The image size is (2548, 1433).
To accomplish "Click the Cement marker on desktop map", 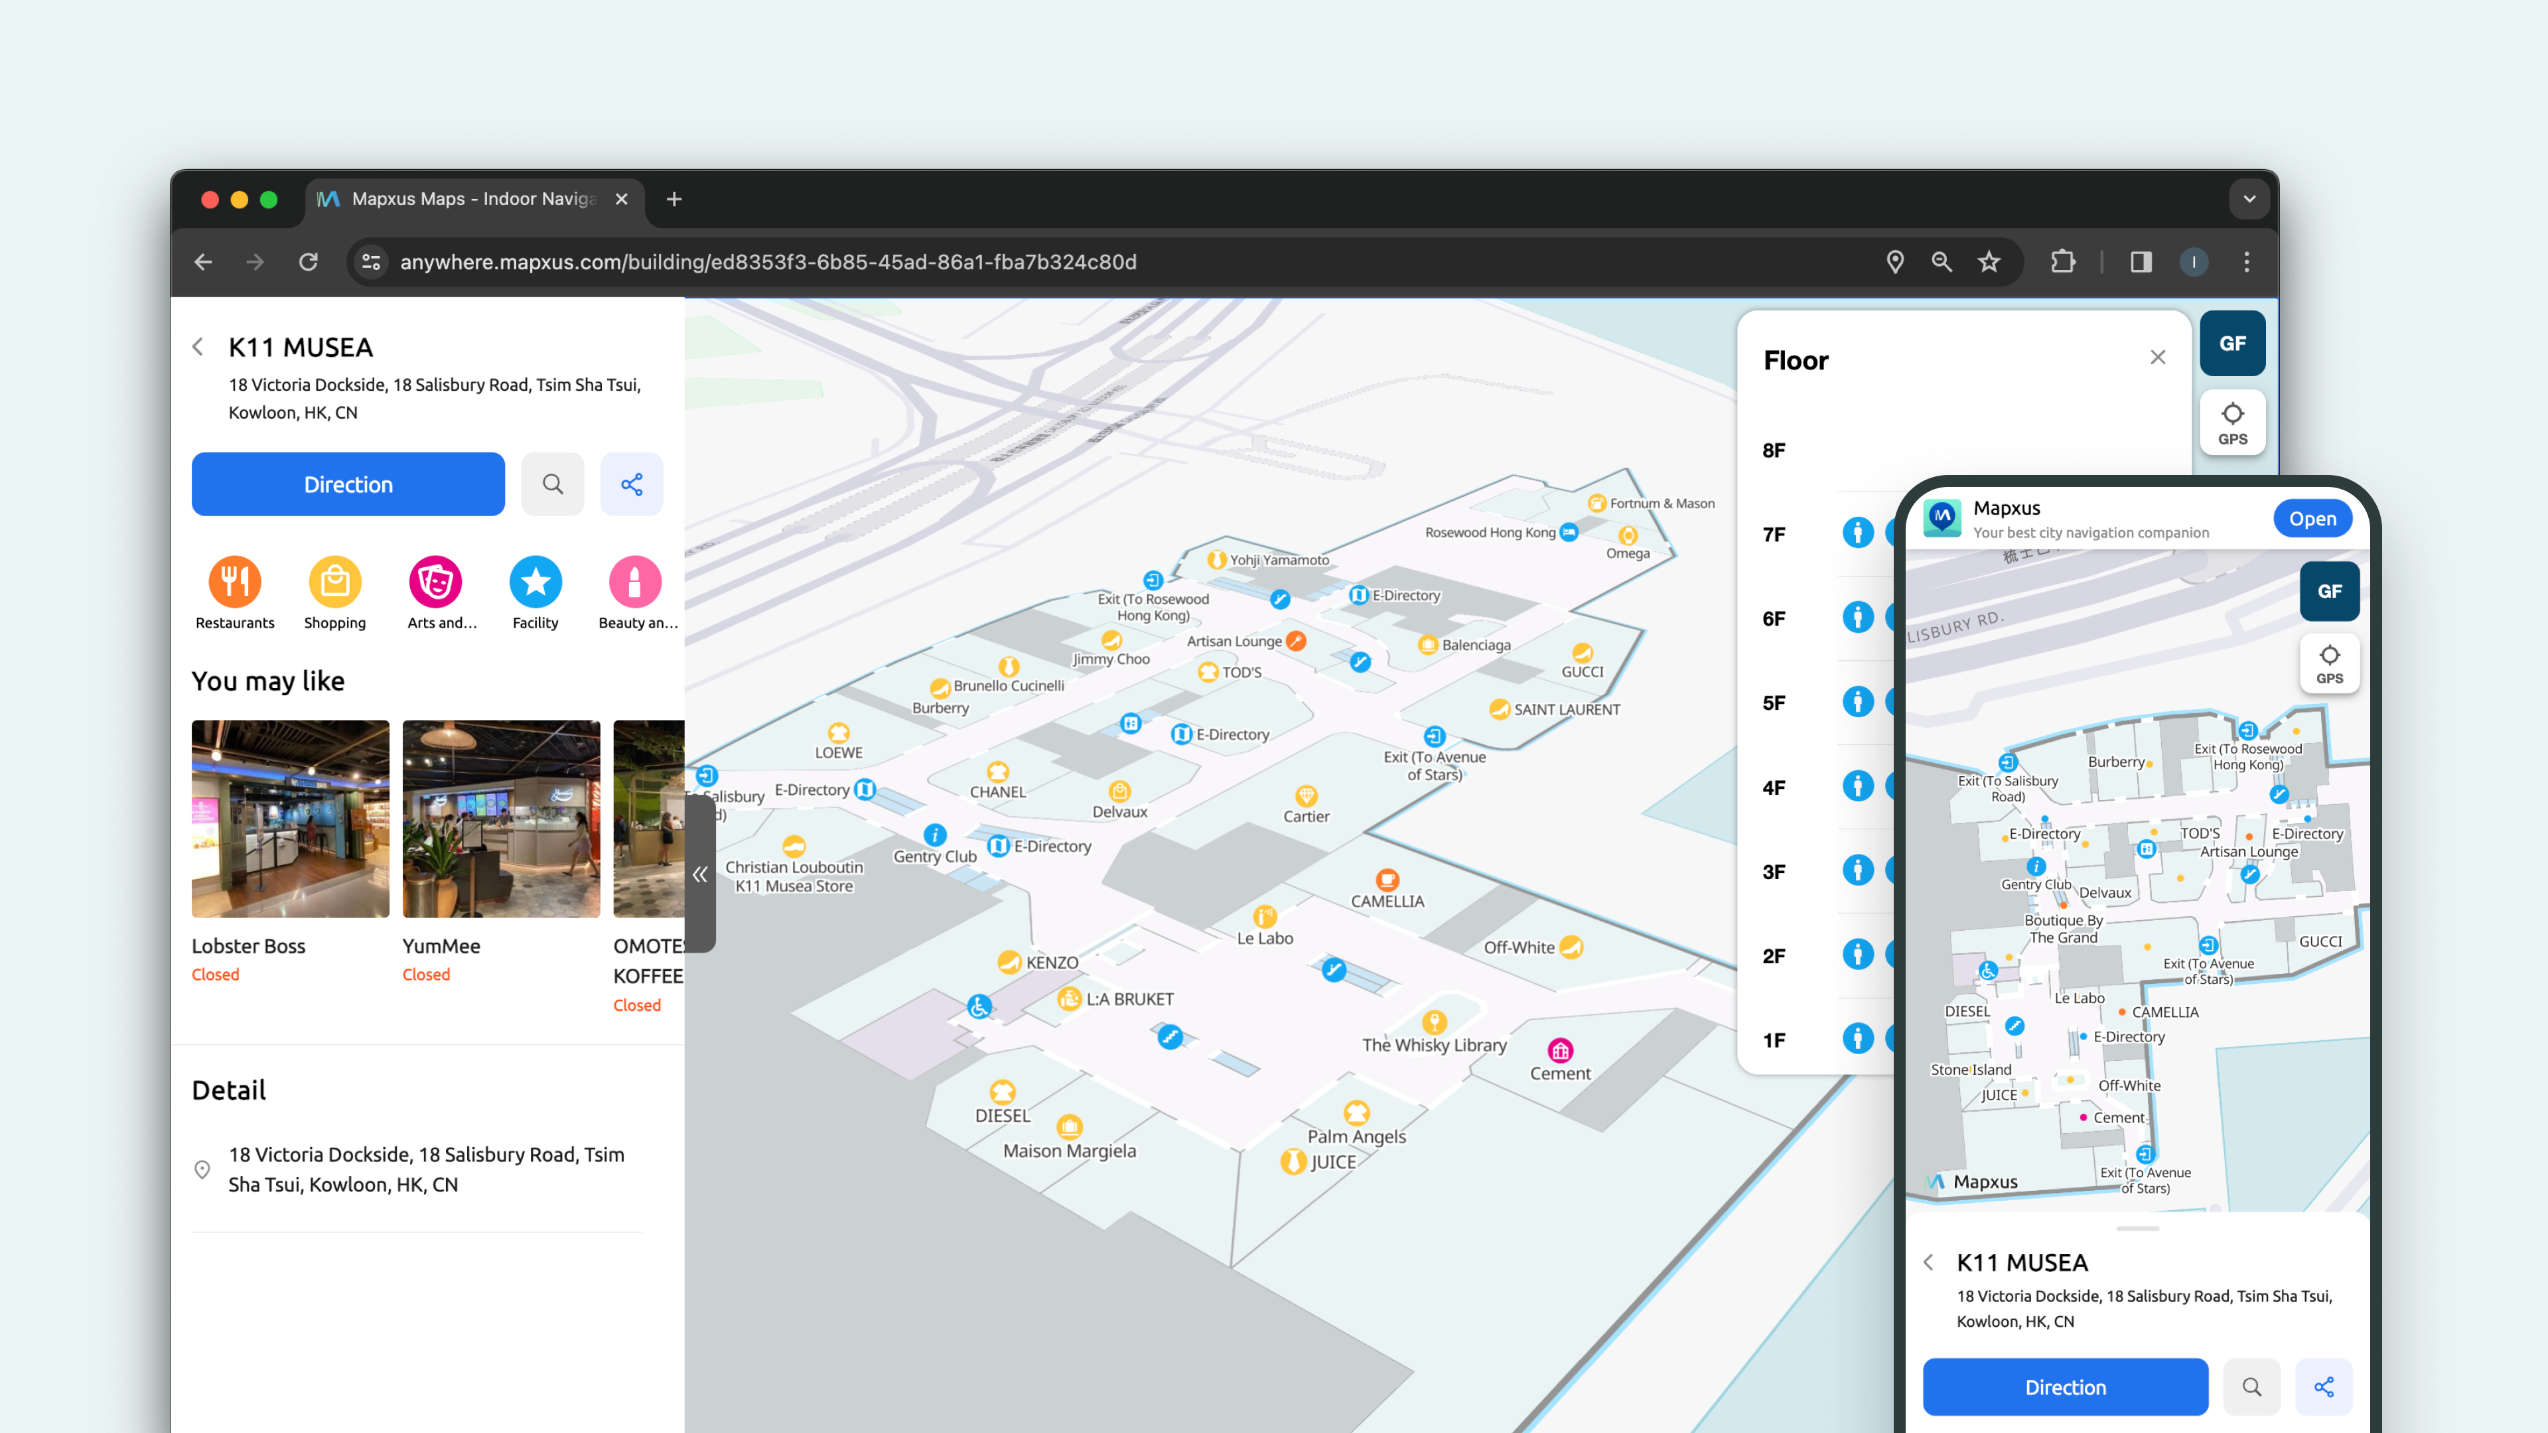I will pos(1561,1052).
